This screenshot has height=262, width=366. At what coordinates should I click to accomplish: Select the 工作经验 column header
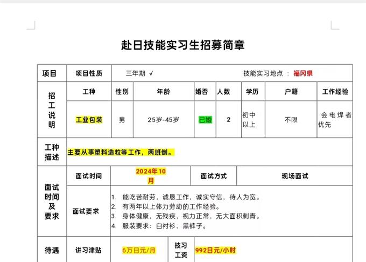tap(335, 92)
